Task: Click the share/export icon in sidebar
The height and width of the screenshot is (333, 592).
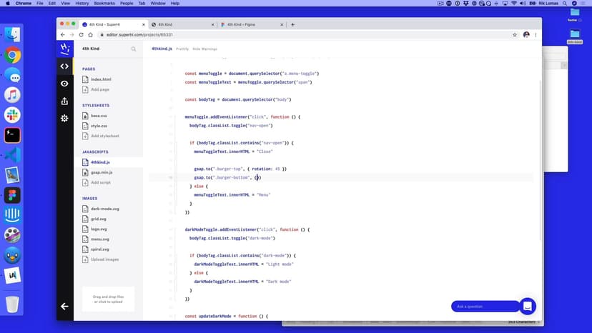Action: pyautogui.click(x=64, y=101)
